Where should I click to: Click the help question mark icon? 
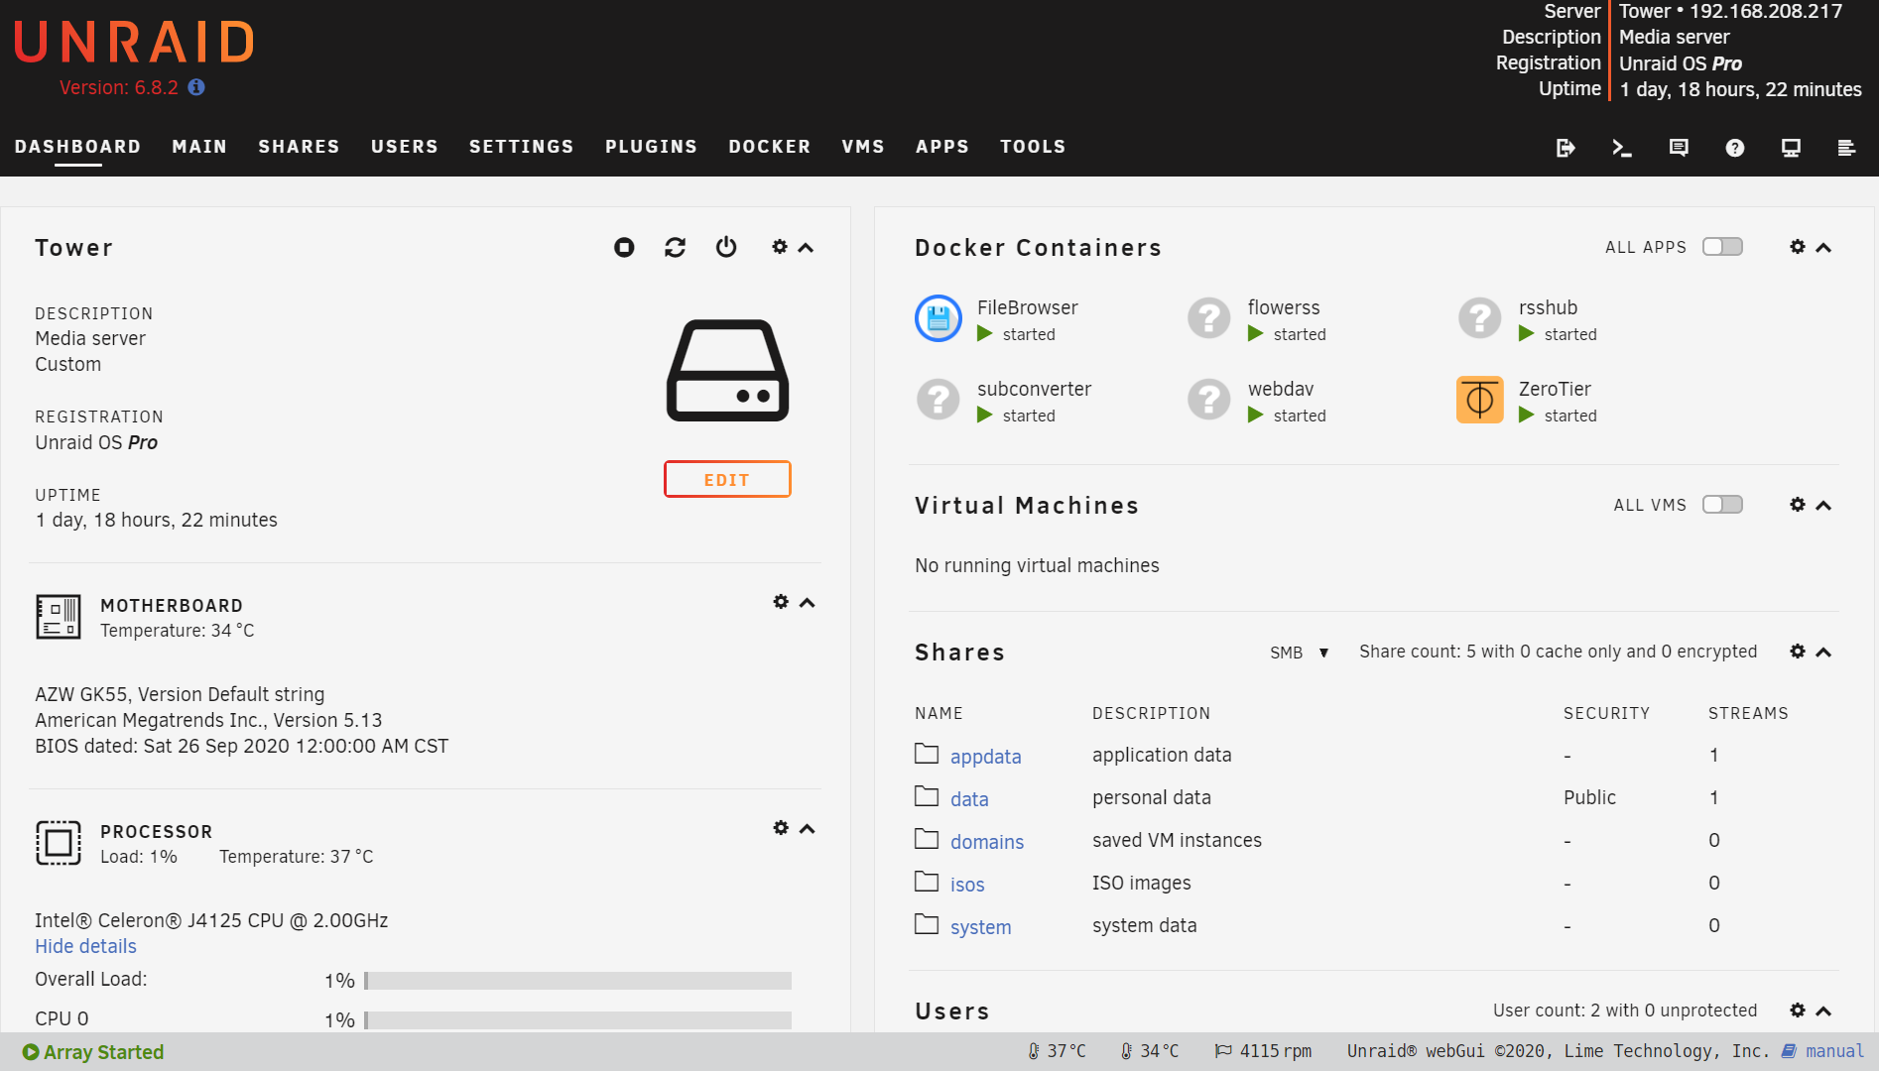click(x=1735, y=148)
